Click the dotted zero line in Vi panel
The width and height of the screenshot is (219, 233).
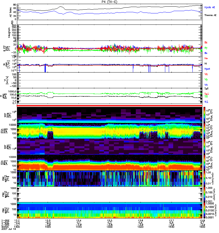pyautogui.click(x=109, y=80)
